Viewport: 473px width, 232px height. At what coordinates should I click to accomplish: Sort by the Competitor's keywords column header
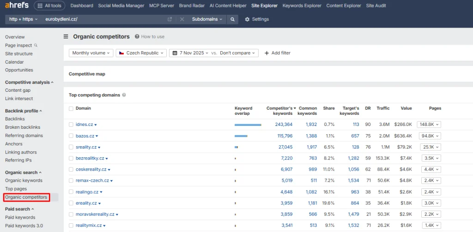pyautogui.click(x=281, y=111)
